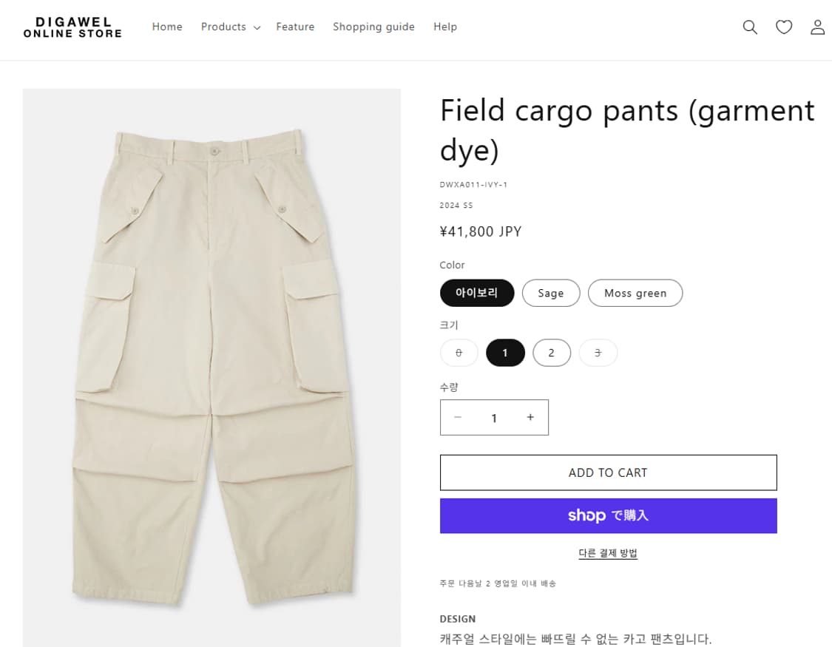This screenshot has width=832, height=647.
Task: Select the 아이보리 color swatch
Action: pyautogui.click(x=477, y=293)
